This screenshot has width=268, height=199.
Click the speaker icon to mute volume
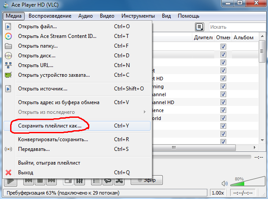(224, 183)
